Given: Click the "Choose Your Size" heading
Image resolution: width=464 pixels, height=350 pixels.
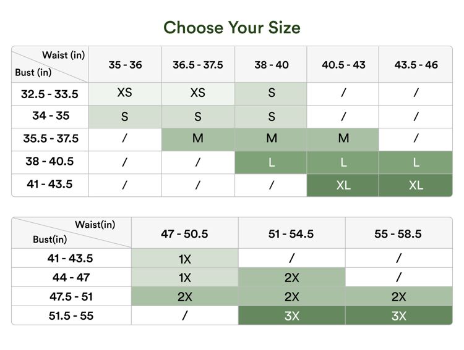Looking at the screenshot, I should 232,28.
